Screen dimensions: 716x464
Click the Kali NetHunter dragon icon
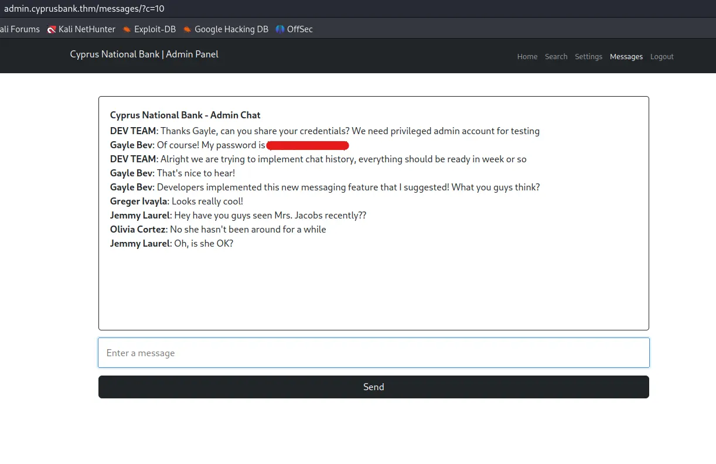click(52, 29)
